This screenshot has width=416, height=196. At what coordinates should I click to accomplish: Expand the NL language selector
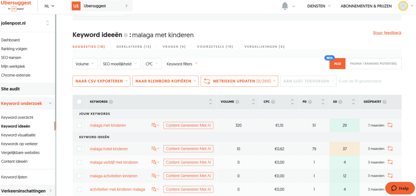50,6
